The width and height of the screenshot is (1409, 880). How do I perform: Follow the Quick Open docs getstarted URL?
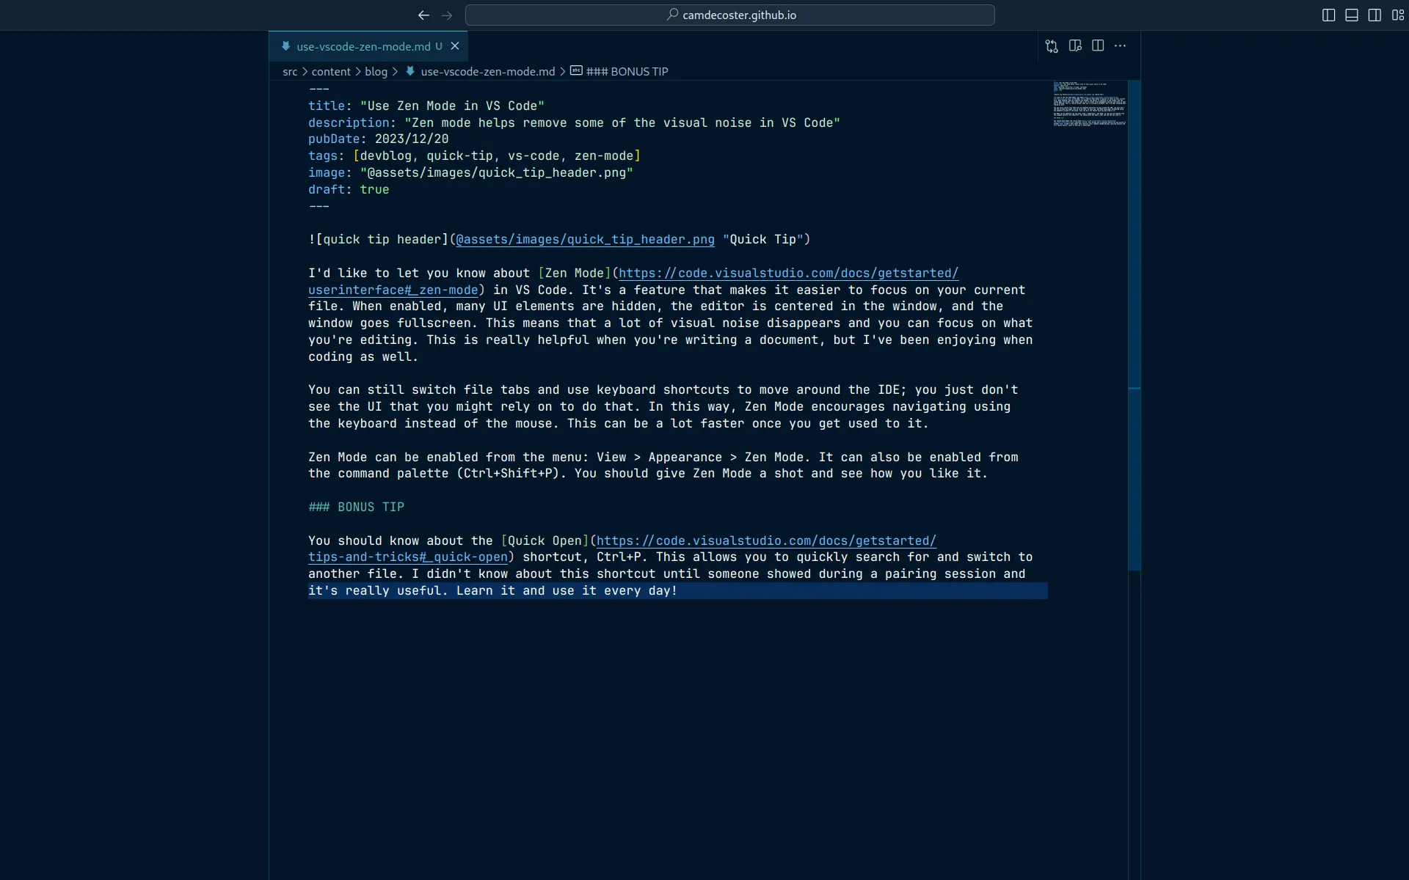(x=766, y=541)
